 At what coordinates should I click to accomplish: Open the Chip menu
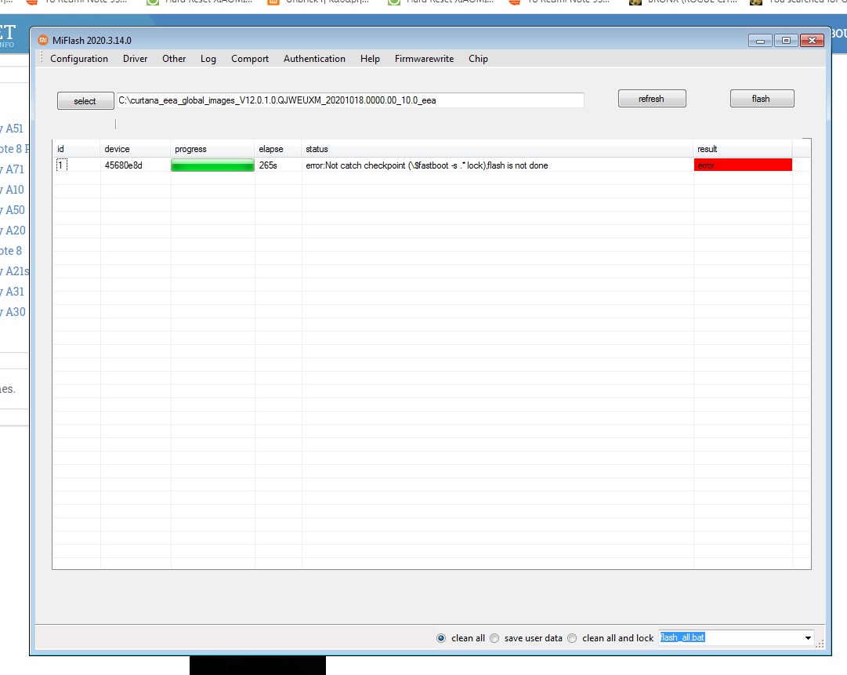[x=478, y=58]
